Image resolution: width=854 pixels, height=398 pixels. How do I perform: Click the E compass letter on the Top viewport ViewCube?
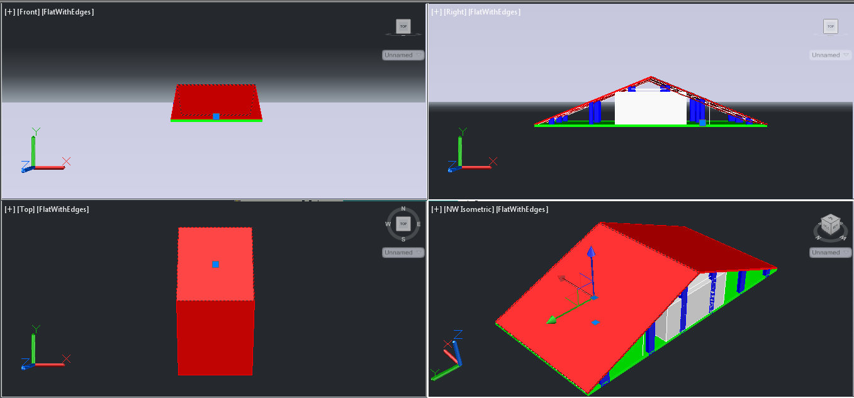click(x=419, y=224)
